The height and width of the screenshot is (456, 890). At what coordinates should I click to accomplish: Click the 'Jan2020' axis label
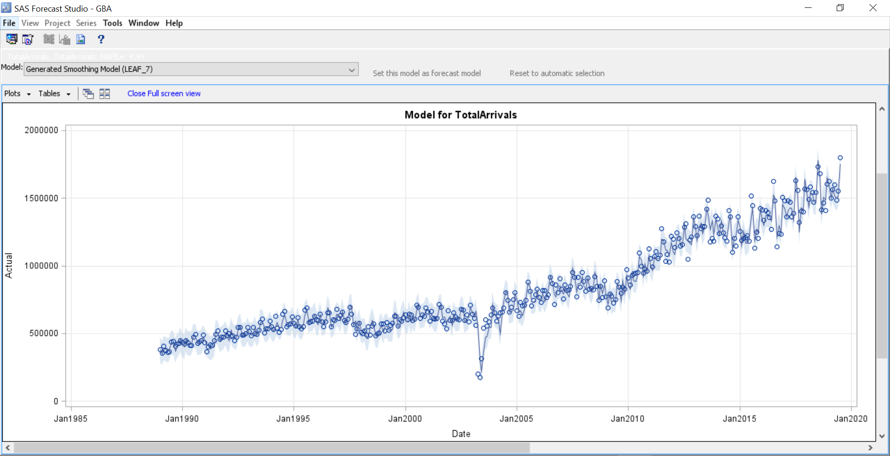(x=851, y=419)
